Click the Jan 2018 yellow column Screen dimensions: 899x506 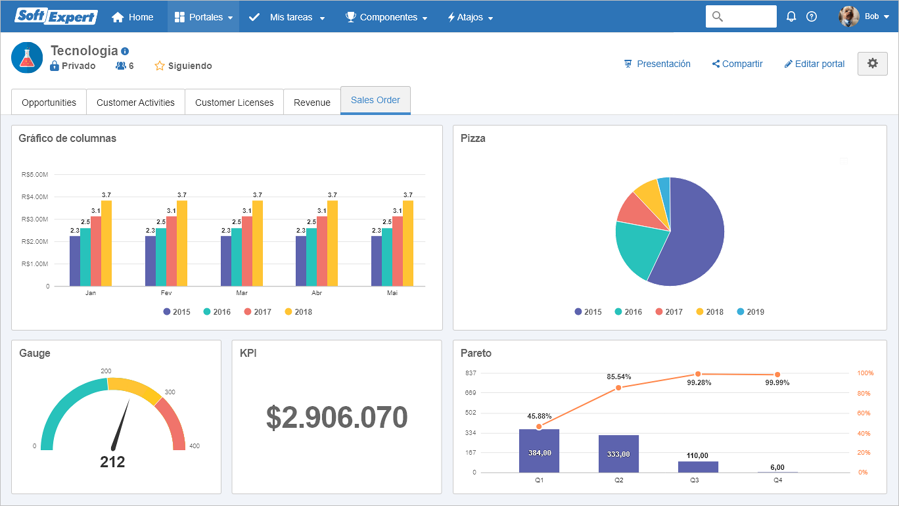[106, 243]
